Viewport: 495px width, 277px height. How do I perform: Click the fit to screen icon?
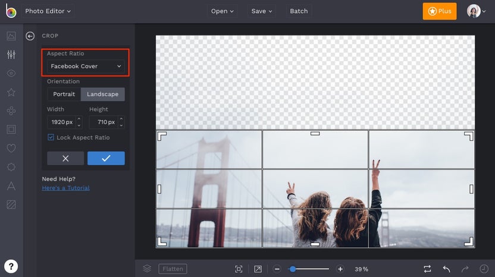pyautogui.click(x=239, y=269)
